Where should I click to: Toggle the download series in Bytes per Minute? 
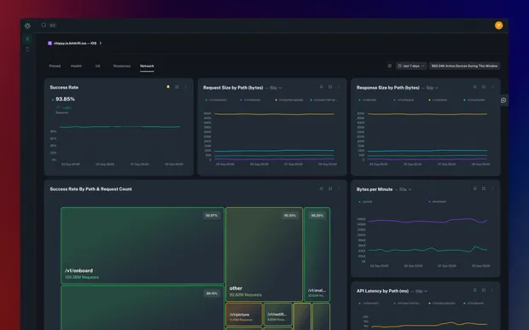point(437,201)
